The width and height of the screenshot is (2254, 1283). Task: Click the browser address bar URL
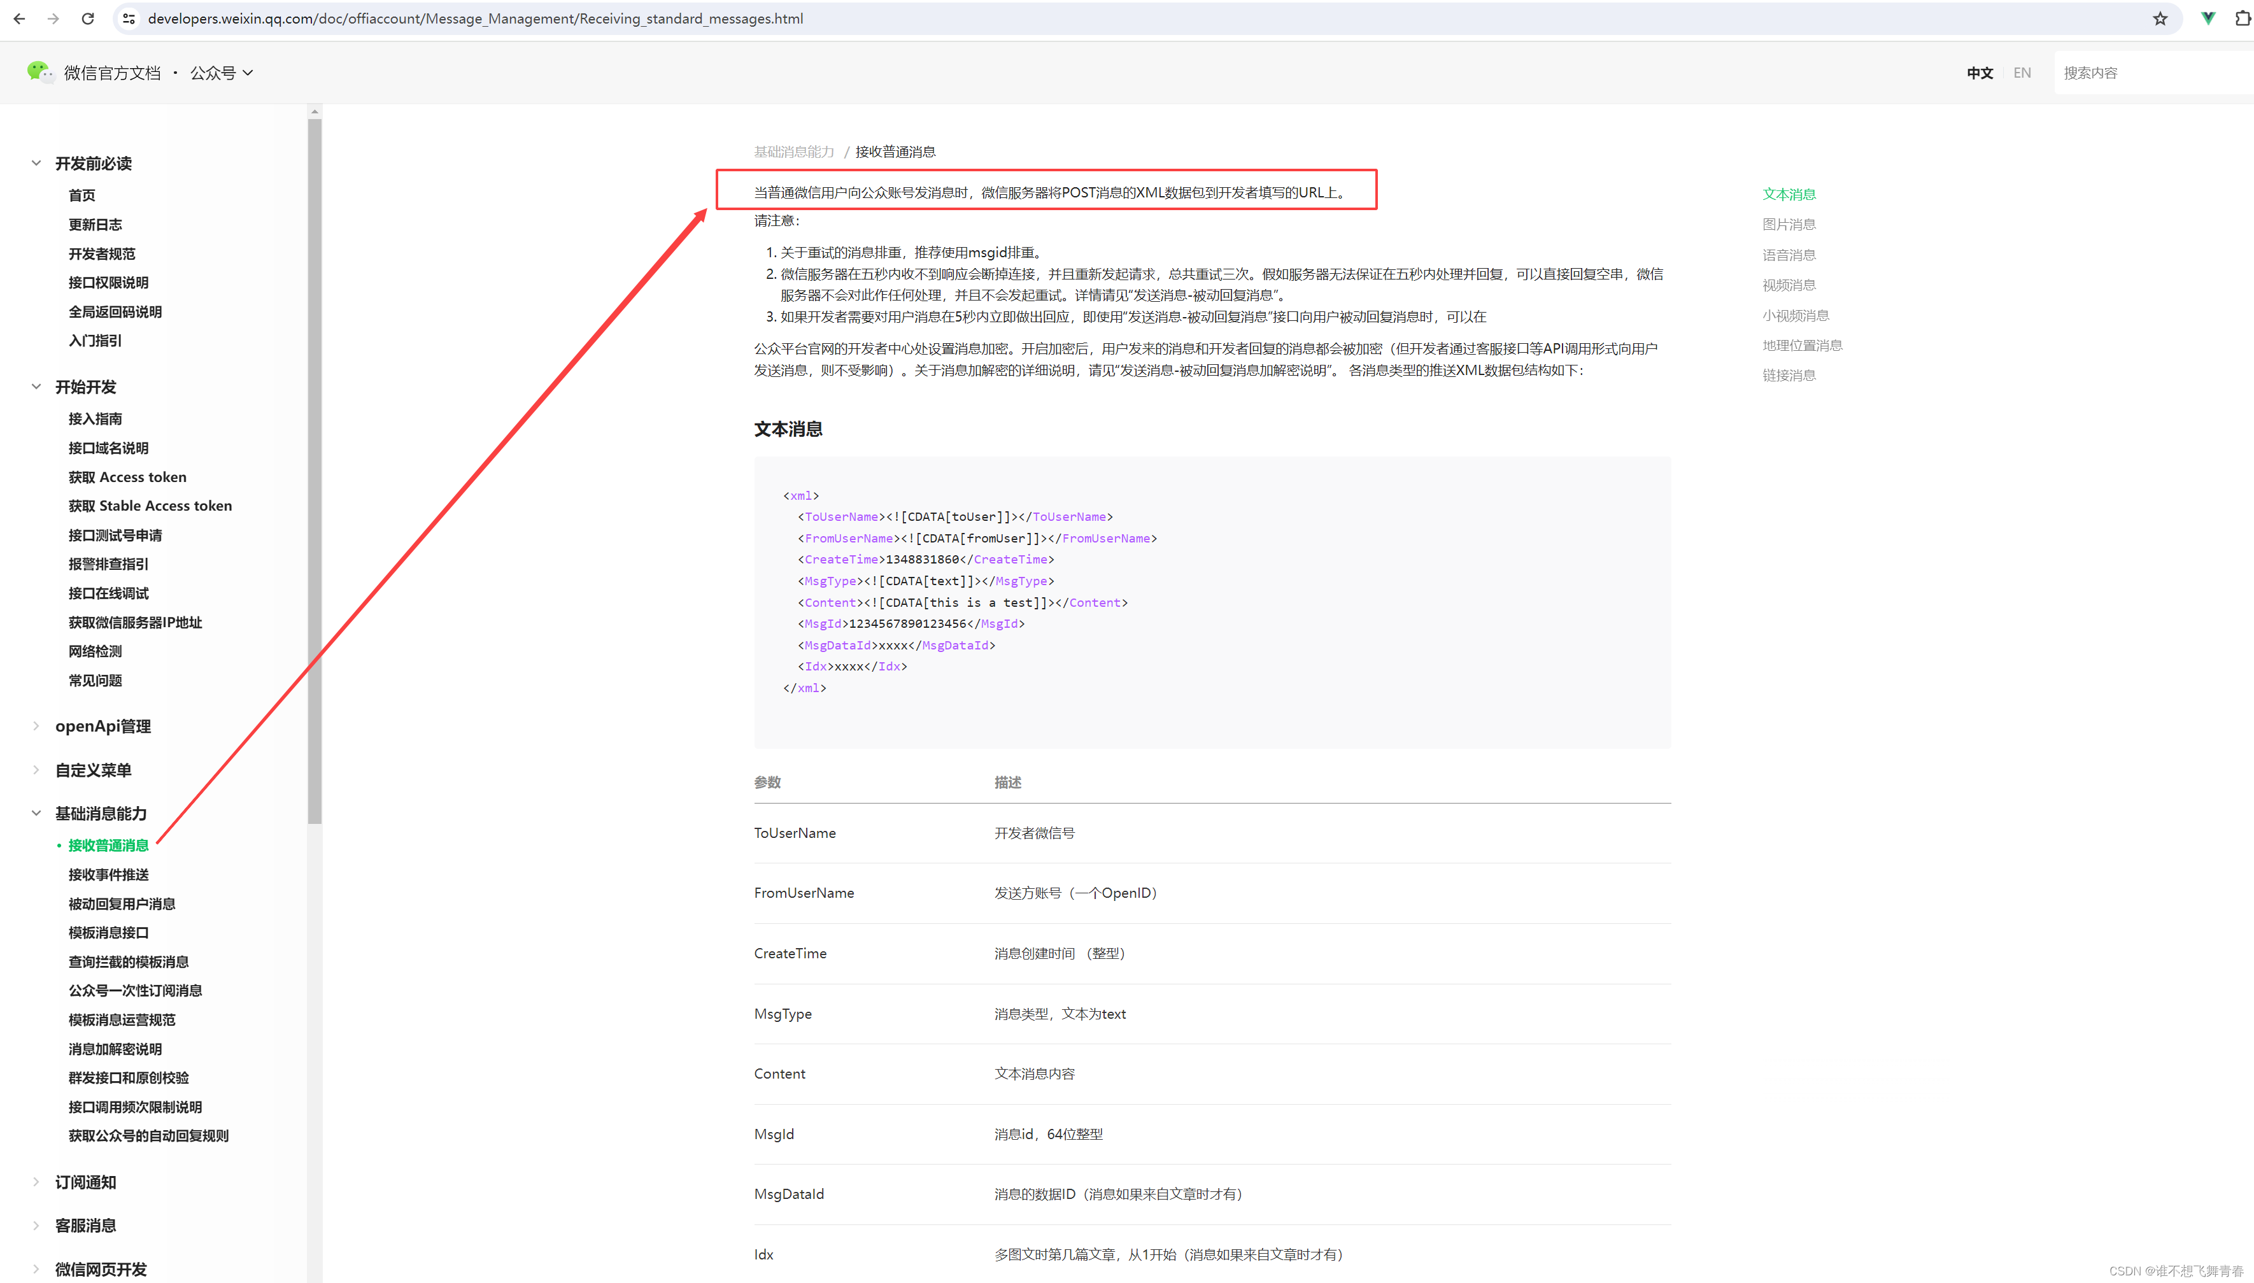coord(476,18)
